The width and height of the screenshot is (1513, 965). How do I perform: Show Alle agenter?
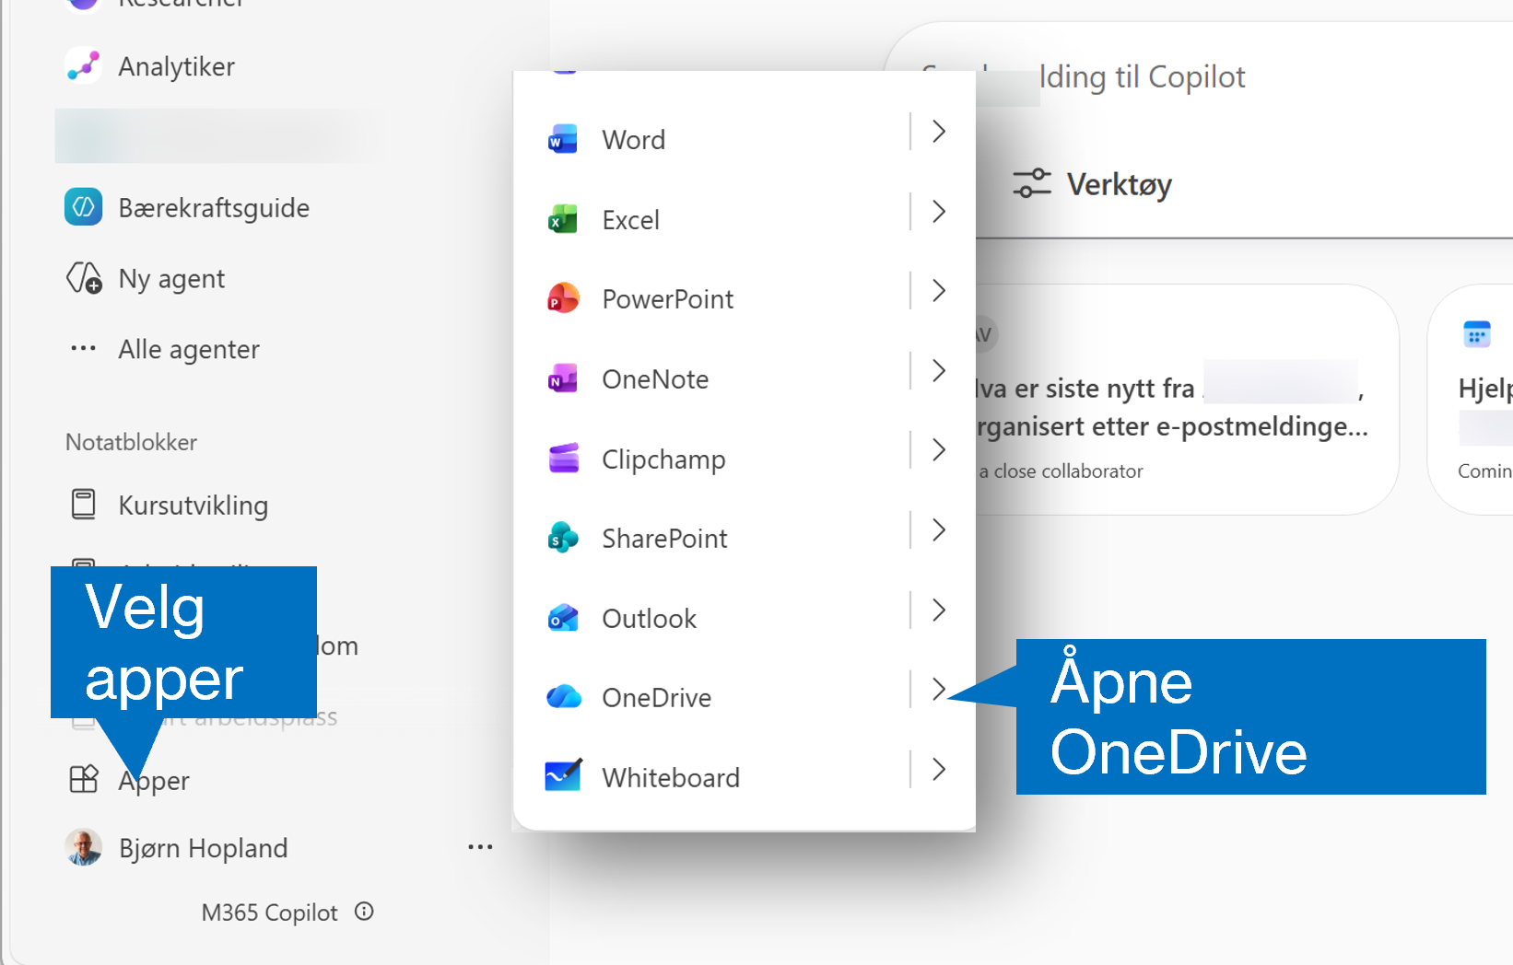coord(189,350)
